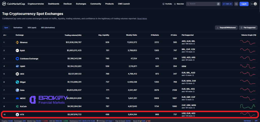Open the Portfolio page

(x=167, y=4)
